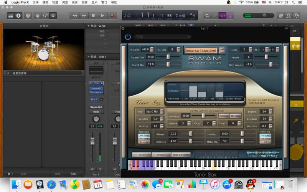This screenshot has width=307, height=192.
Task: Open the Default Sax T Keyb.Contrl preset selector
Action: (x=201, y=50)
